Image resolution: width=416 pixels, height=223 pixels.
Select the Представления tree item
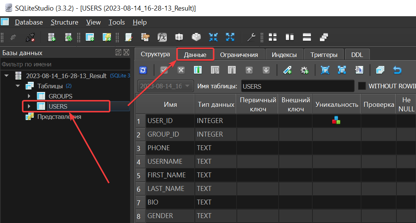click(59, 117)
